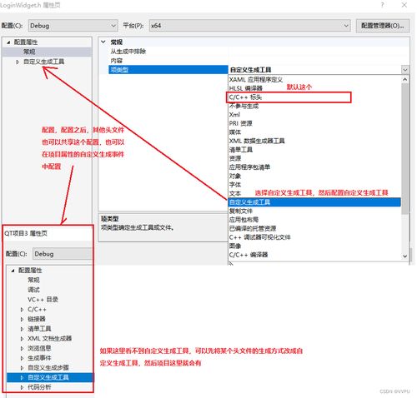
Task: Expand the 链接器 node in project tree
Action: (x=22, y=319)
